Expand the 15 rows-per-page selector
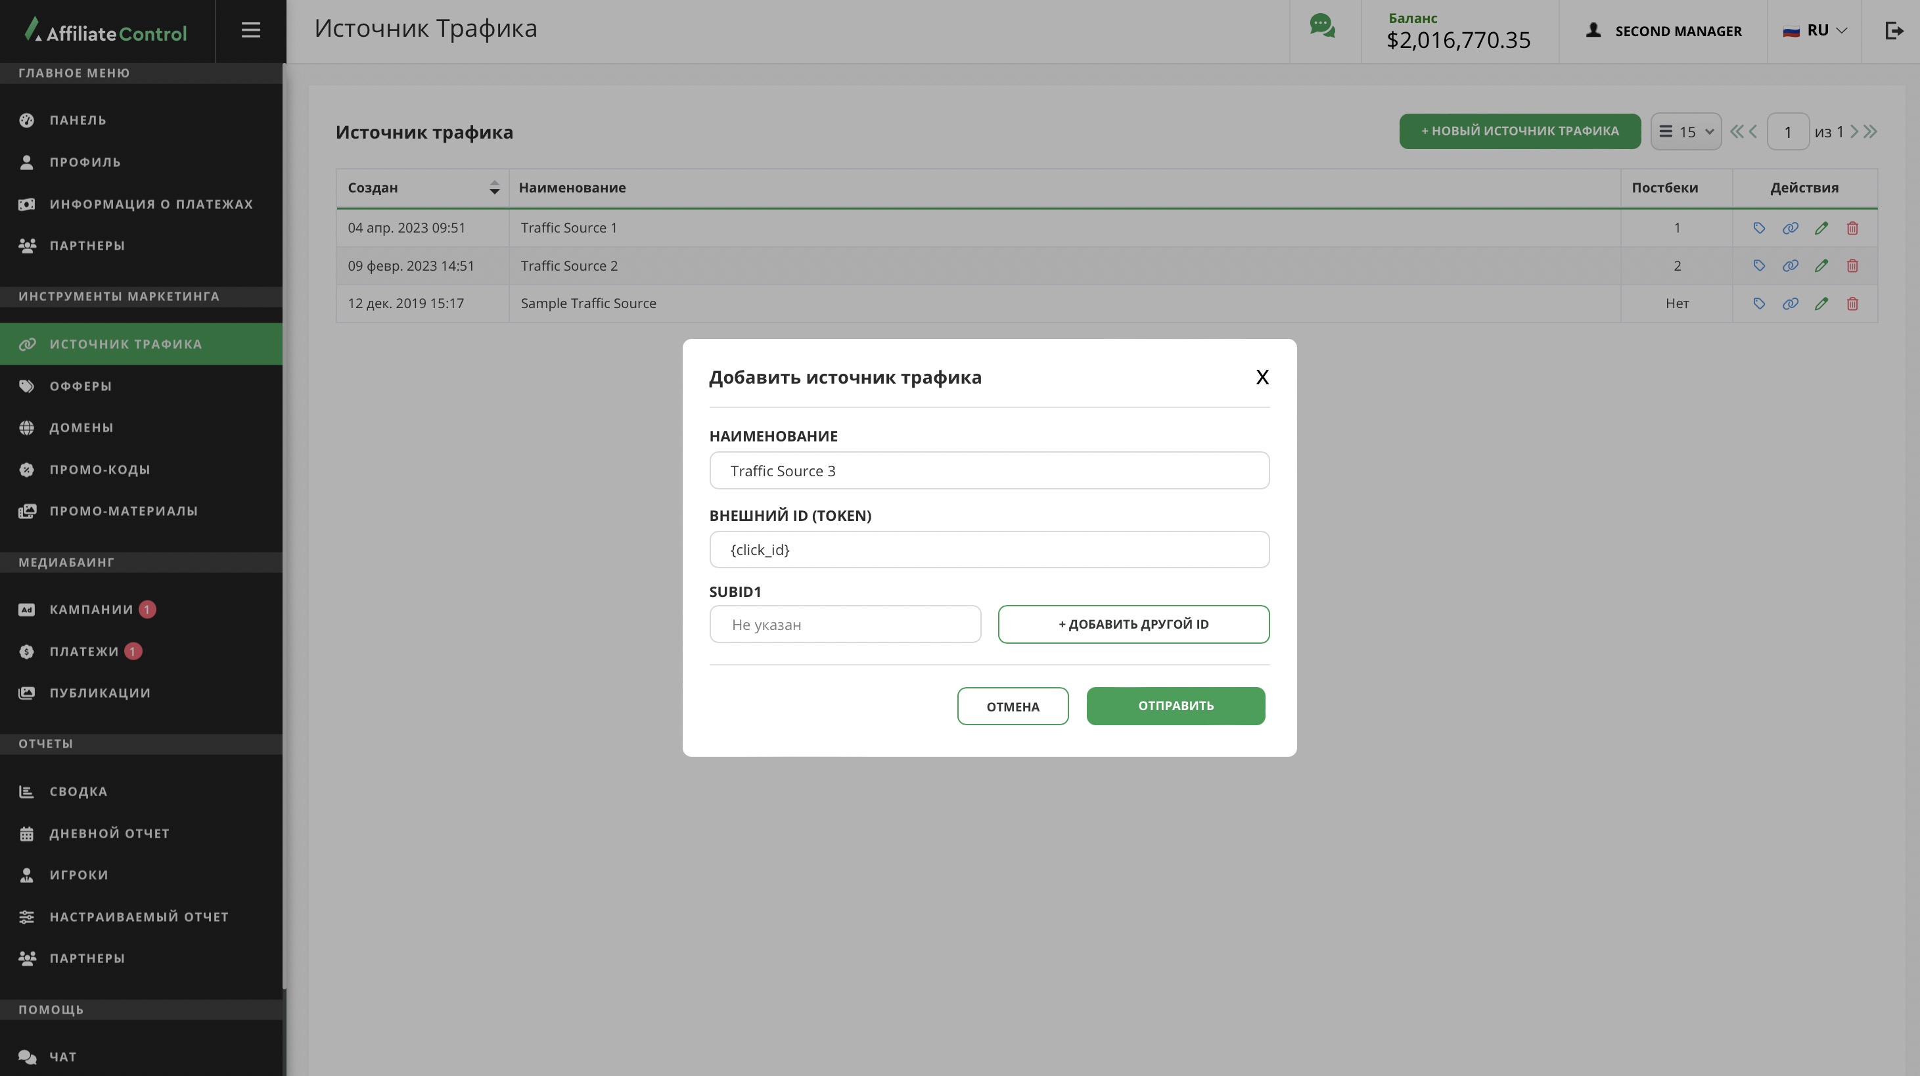The width and height of the screenshot is (1920, 1076). (x=1686, y=132)
